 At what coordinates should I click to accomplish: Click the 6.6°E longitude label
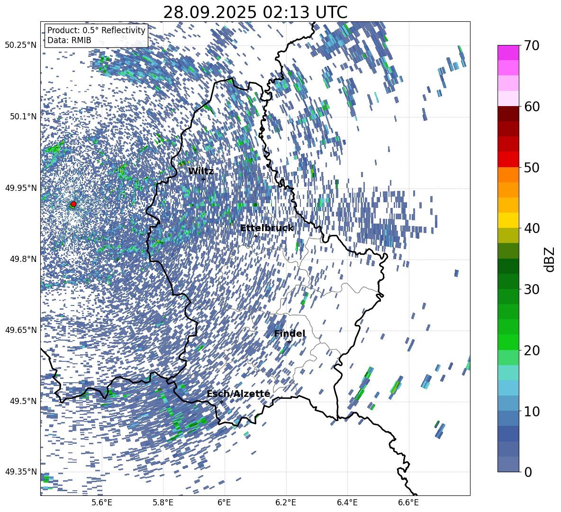[408, 503]
